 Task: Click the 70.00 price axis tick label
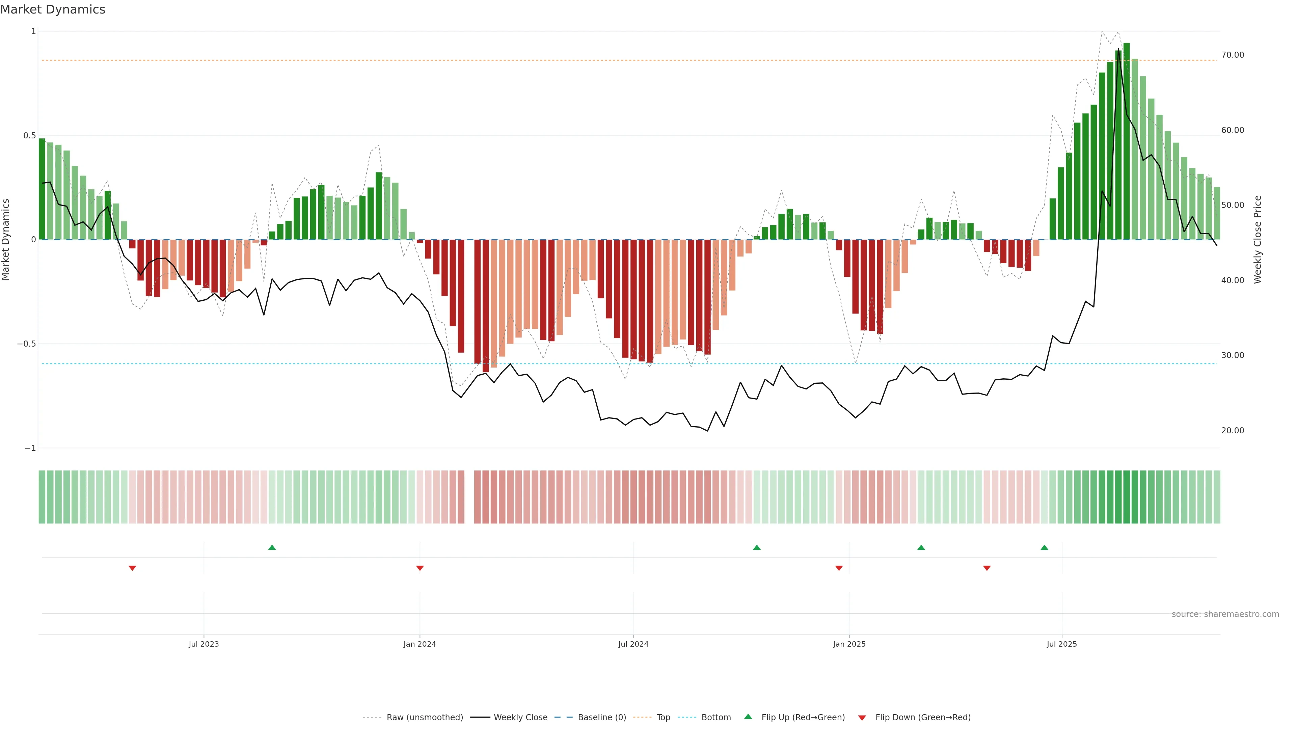coord(1232,55)
